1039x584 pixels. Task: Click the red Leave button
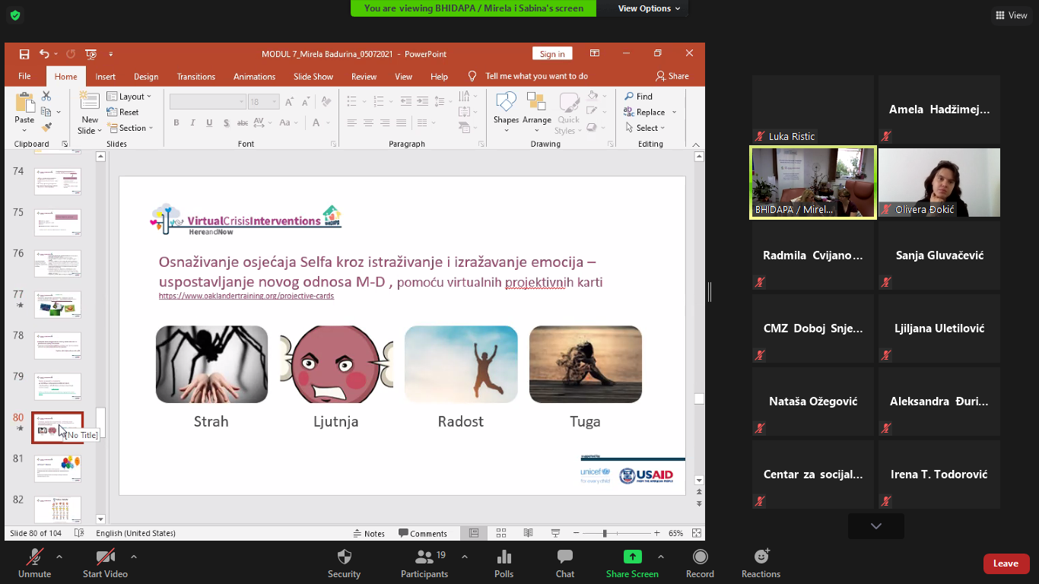[1006, 563]
